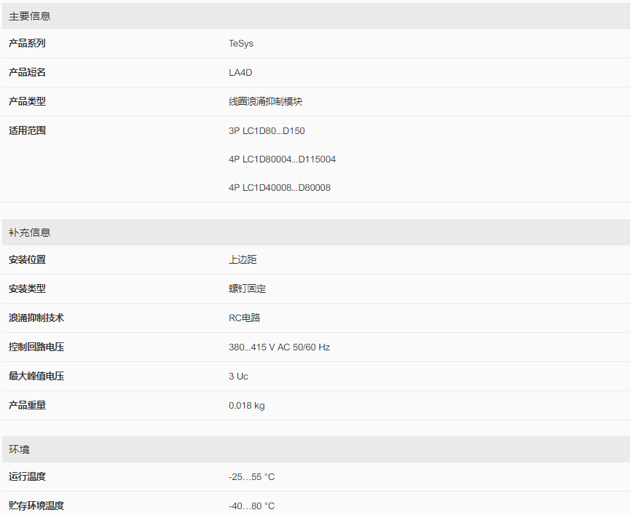630x515 pixels.
Task: Click the 贮存环境温度 label
Action: pos(36,506)
